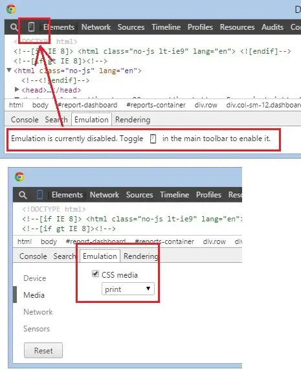Screen dimensions: 301x369
Task: Open Timeline panel in the top DevTools
Action: [166, 27]
